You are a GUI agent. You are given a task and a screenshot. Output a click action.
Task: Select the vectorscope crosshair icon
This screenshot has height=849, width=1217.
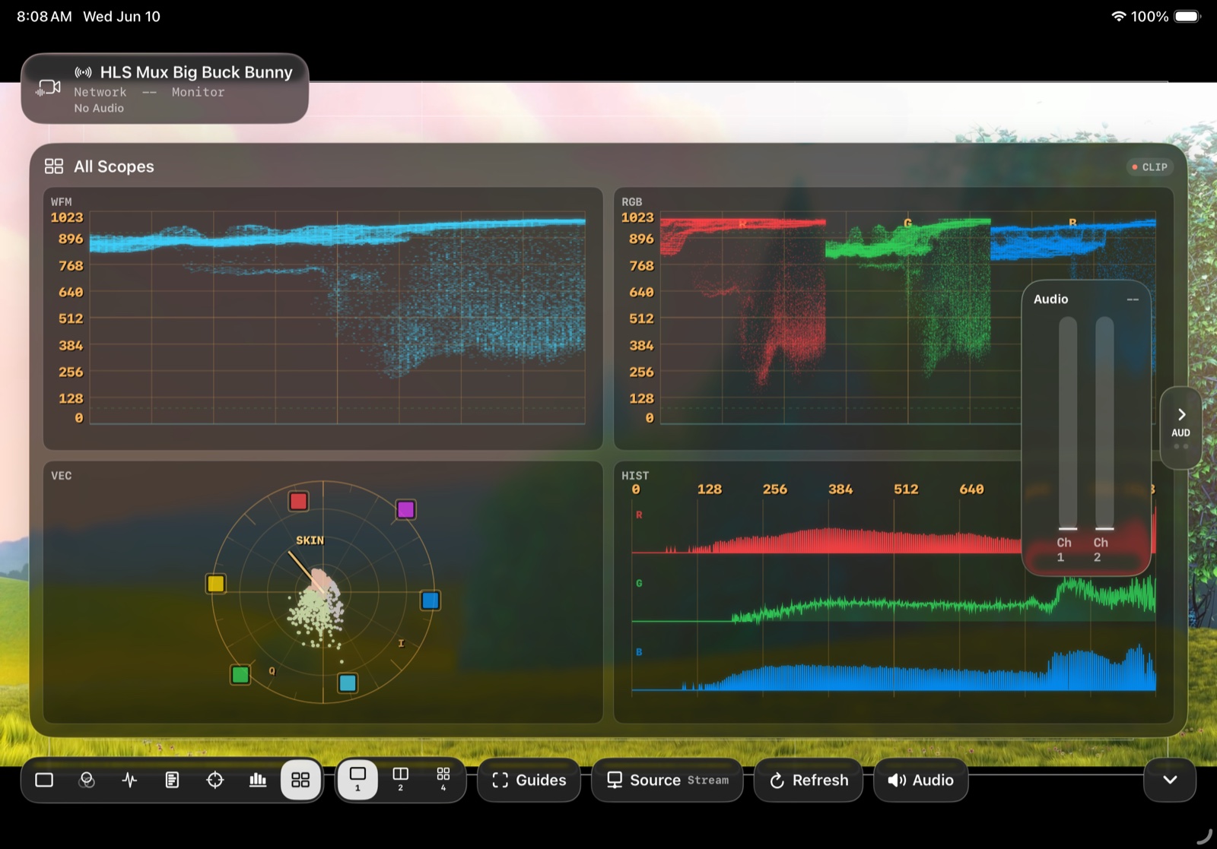(x=215, y=780)
